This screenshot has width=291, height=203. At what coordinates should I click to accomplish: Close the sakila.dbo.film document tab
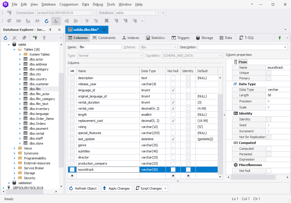point(104,30)
